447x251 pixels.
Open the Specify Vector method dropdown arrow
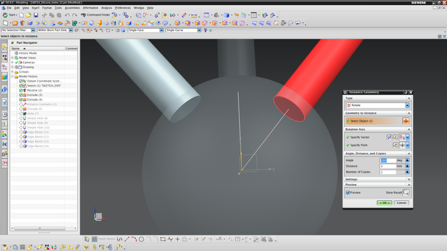coord(408,137)
